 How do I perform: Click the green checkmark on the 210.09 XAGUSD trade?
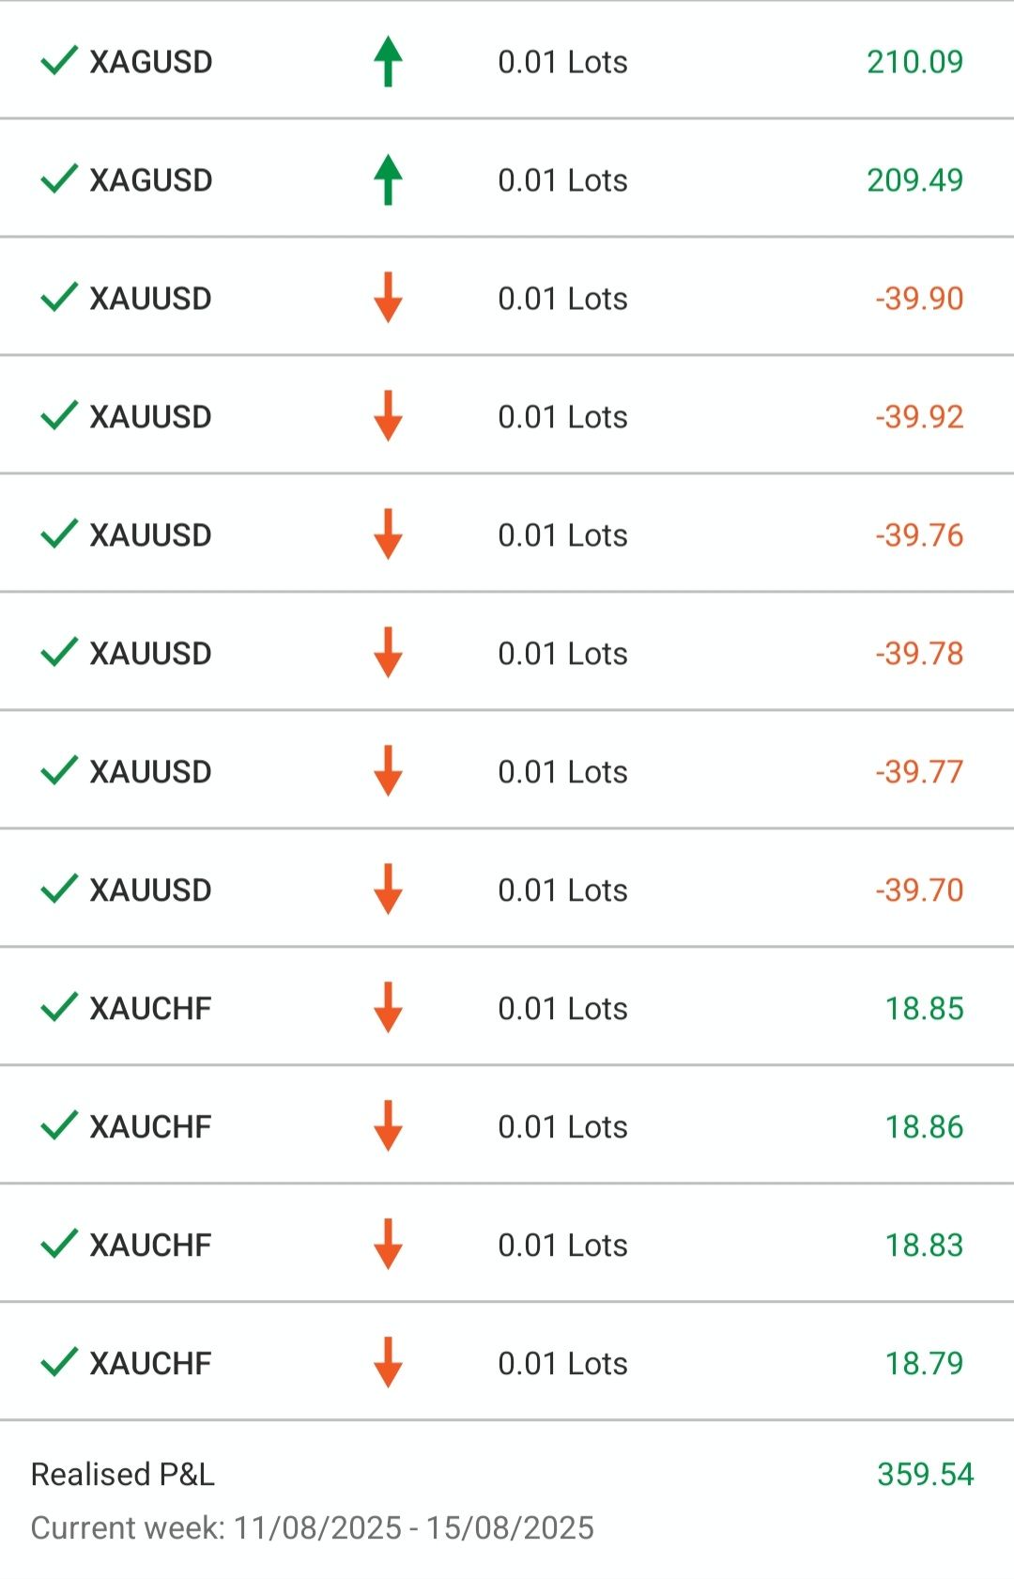pyautogui.click(x=59, y=61)
